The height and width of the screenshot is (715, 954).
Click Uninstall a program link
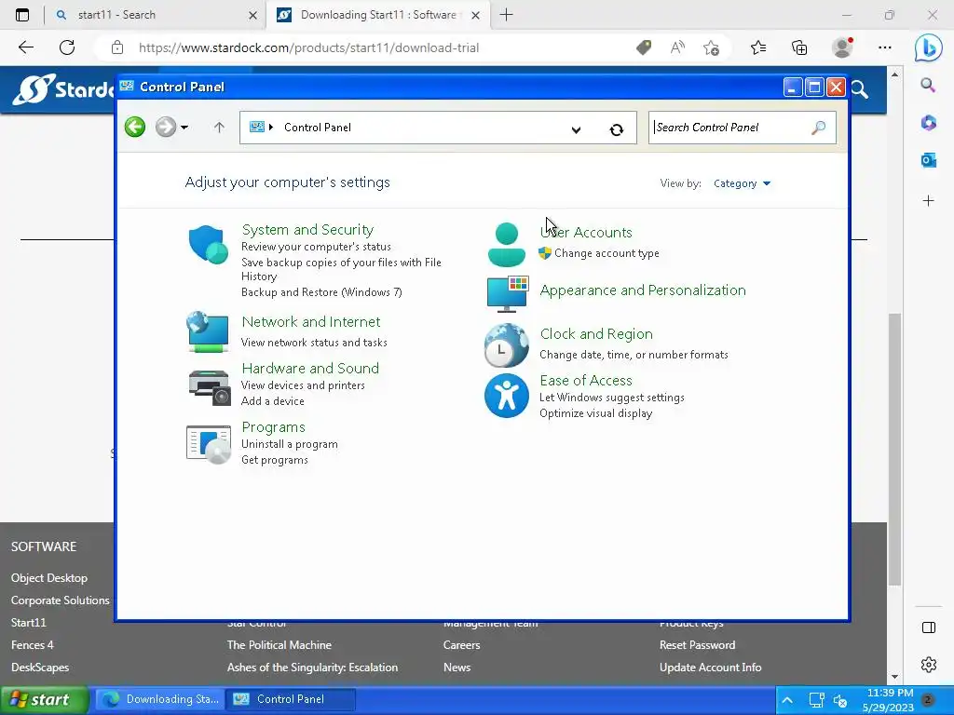tap(290, 444)
